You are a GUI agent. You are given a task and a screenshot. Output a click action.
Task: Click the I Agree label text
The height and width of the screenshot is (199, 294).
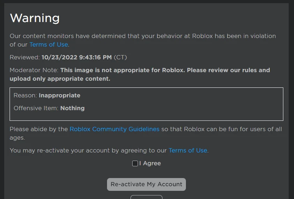[x=150, y=164]
